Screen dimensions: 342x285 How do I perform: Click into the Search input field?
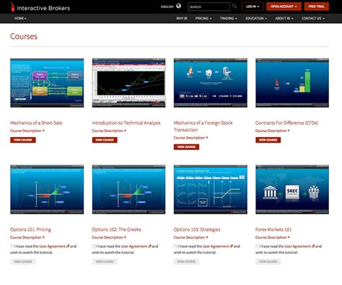209,6
